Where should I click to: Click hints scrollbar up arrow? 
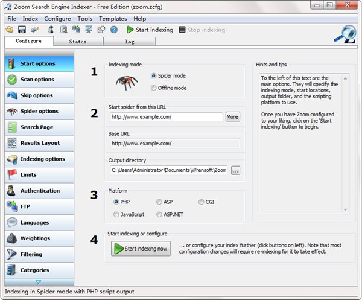click(345, 78)
